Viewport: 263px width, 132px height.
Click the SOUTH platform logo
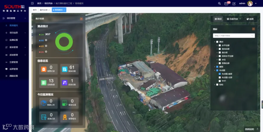point(14,8)
